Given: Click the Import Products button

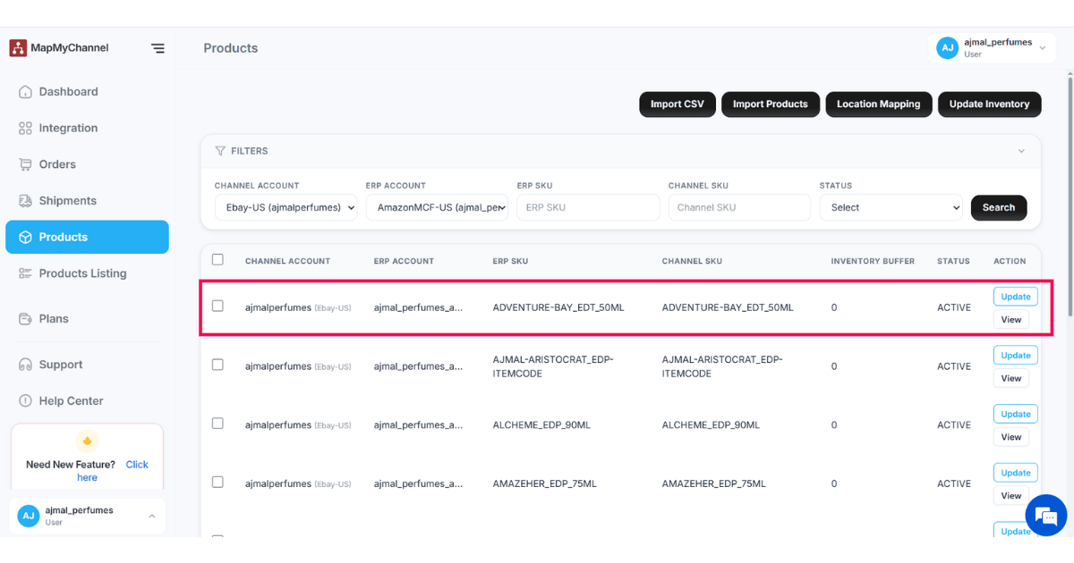Looking at the screenshot, I should 771,105.
